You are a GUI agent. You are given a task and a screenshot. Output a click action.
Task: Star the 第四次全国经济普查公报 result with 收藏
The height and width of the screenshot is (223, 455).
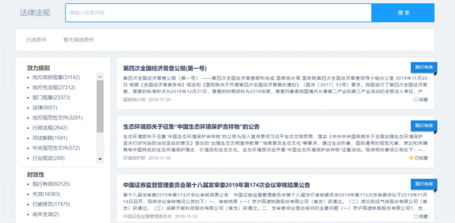(421, 100)
